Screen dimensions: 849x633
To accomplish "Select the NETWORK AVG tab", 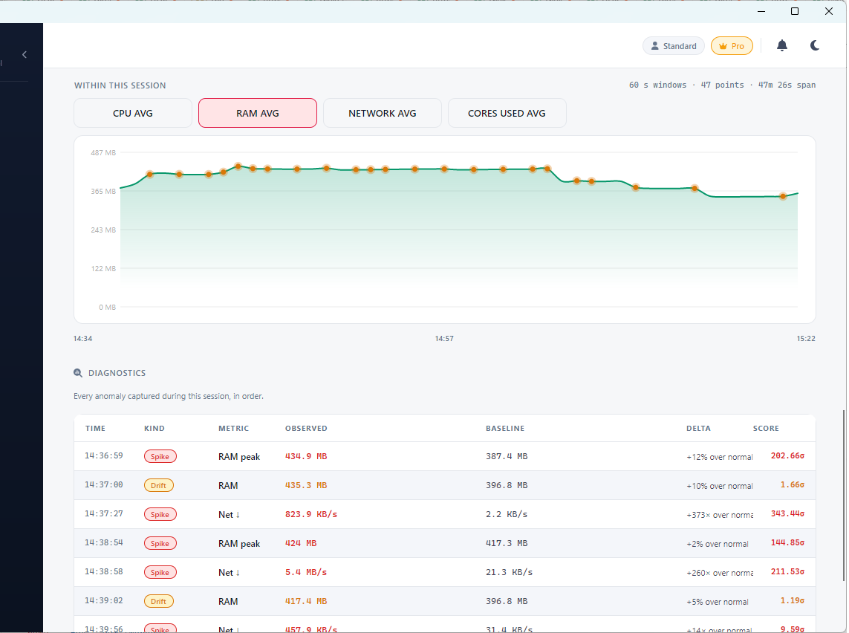I will (x=383, y=113).
